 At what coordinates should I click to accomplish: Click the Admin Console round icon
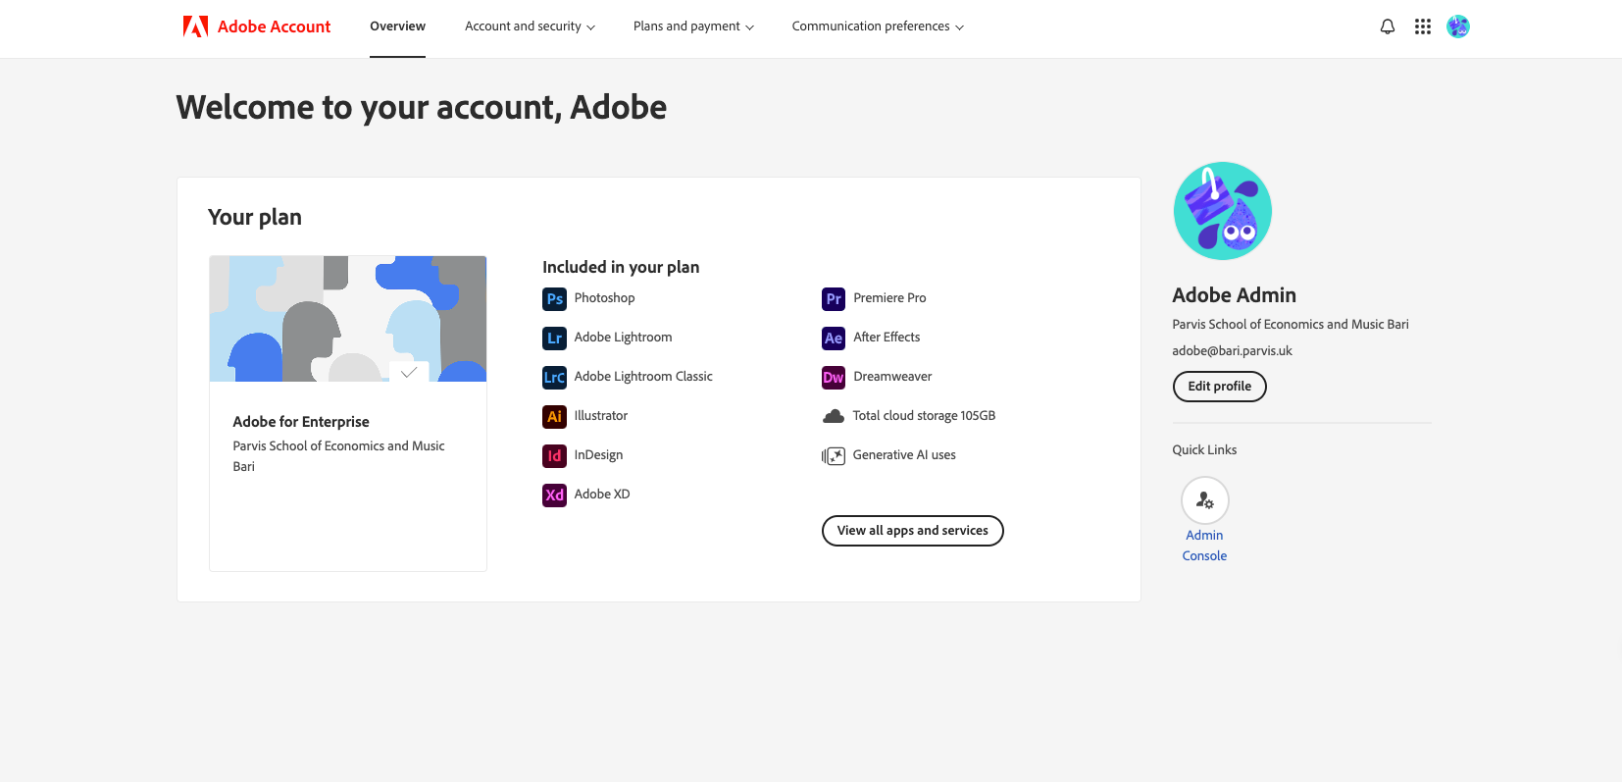[1205, 500]
